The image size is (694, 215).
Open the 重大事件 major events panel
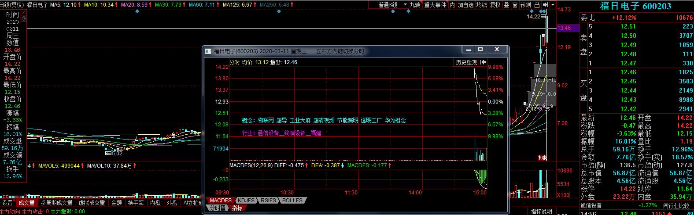pyautogui.click(x=435, y=5)
